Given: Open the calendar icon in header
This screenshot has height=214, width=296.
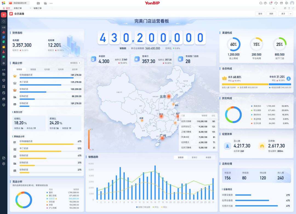Looking at the screenshot, I should (x=281, y=3).
